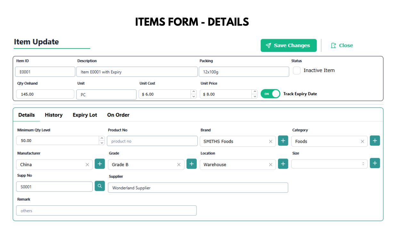Clear the SMITHS Foods brand selection
410x231 pixels.
271,141
